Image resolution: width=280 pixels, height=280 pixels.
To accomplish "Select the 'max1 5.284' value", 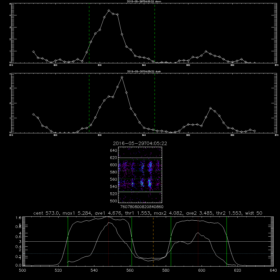I will click(77, 213).
